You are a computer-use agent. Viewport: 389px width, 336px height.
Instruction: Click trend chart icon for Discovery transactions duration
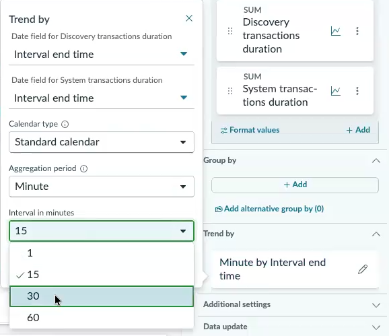[336, 31]
